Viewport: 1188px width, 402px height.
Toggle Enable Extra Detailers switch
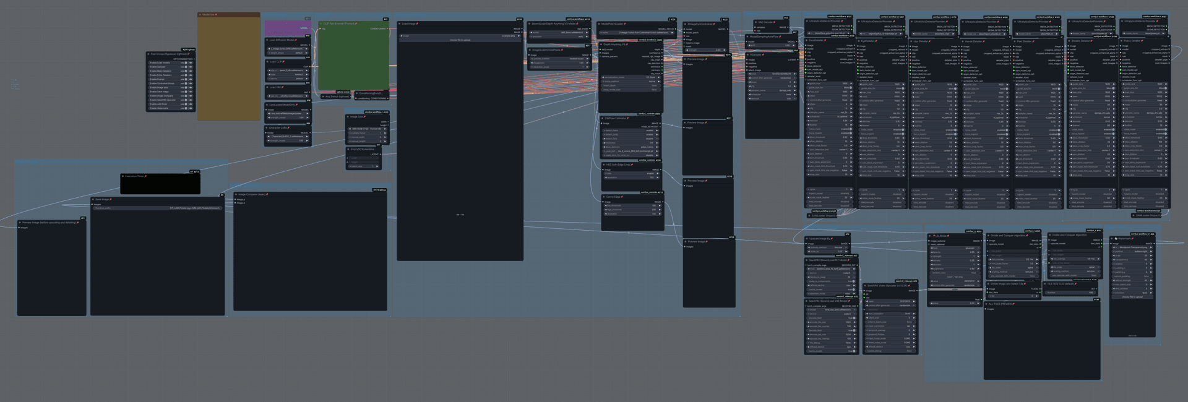click(185, 75)
